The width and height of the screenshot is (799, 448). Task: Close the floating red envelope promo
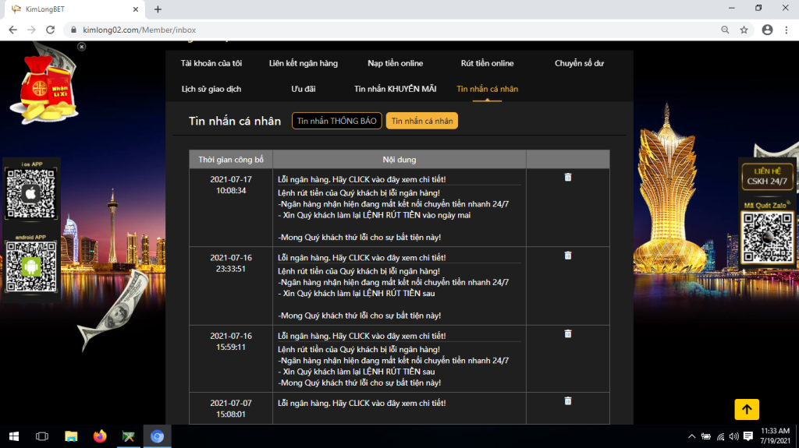coord(82,47)
